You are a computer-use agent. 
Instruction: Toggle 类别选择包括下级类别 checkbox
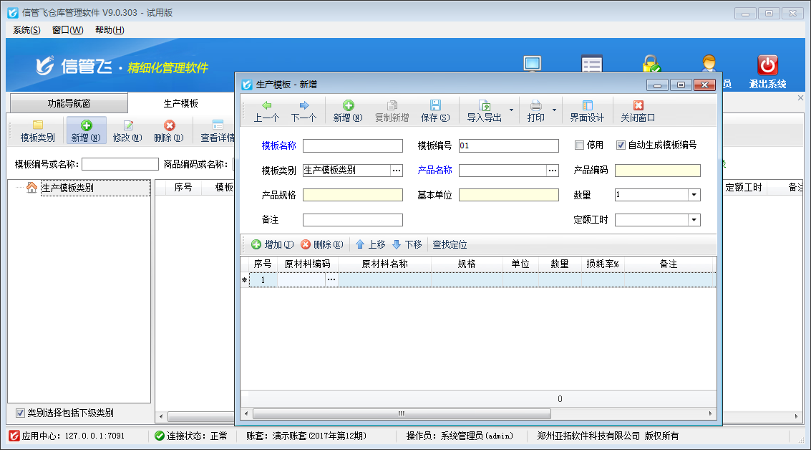(20, 413)
